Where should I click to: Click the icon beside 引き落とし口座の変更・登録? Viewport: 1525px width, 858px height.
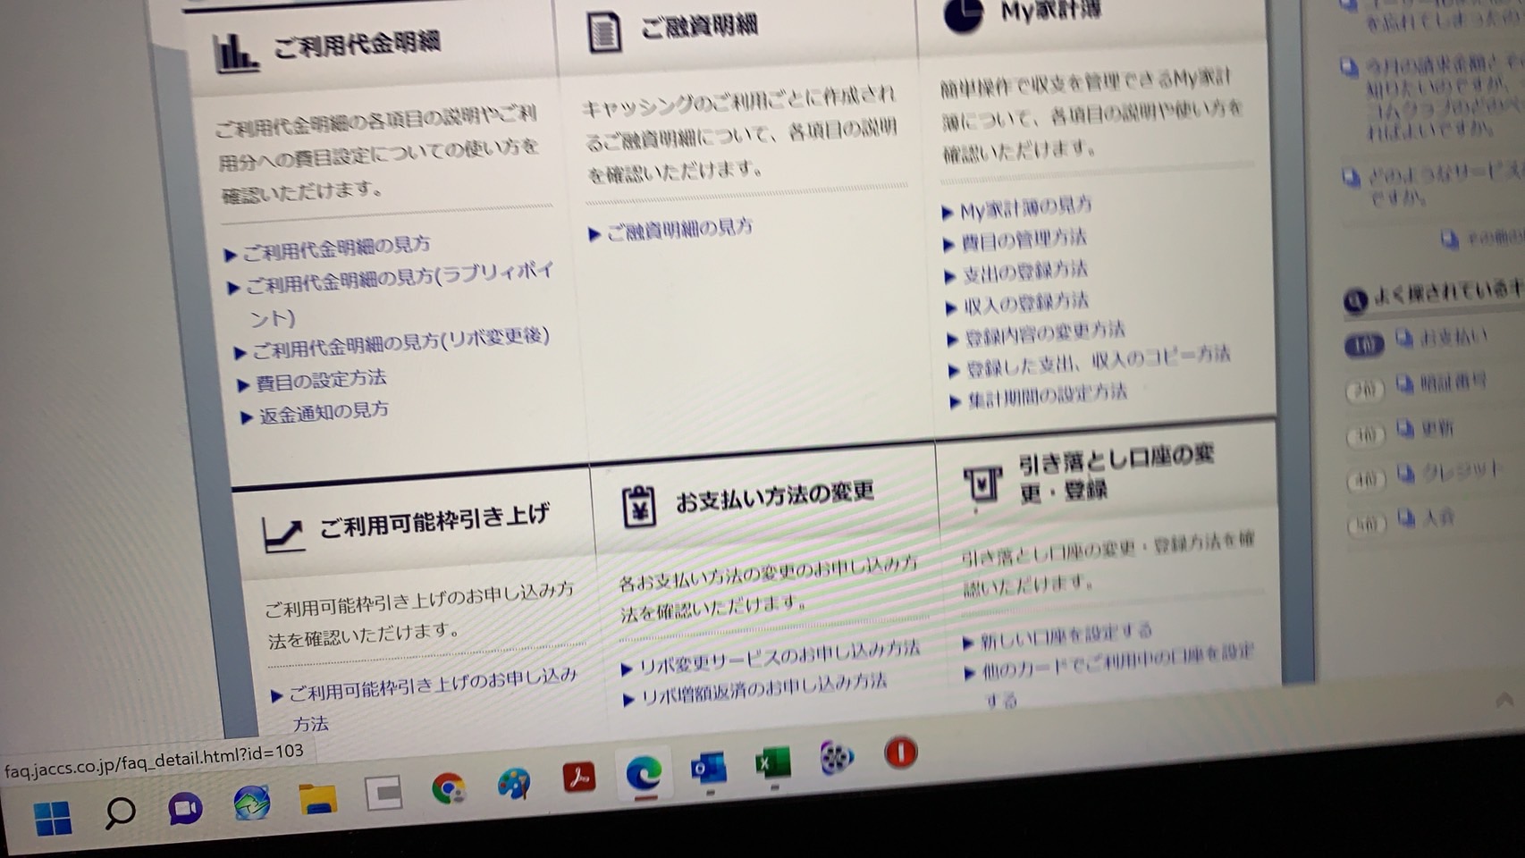982,486
